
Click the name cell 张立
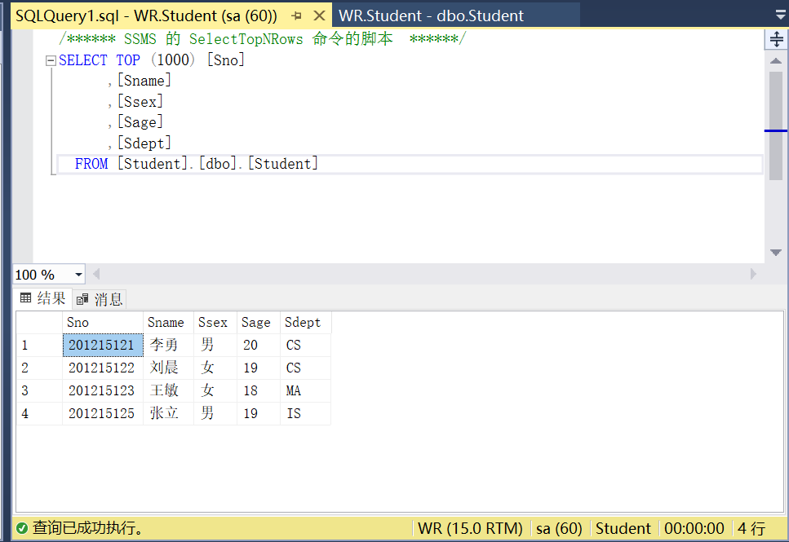coord(169,413)
